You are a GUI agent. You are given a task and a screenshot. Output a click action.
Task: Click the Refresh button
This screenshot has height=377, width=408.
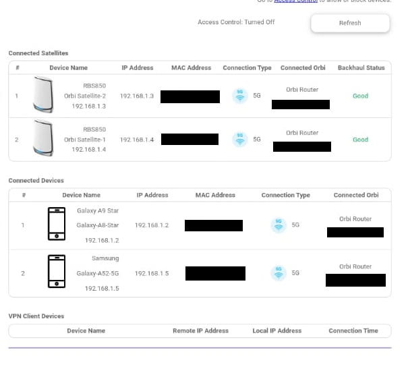click(350, 23)
